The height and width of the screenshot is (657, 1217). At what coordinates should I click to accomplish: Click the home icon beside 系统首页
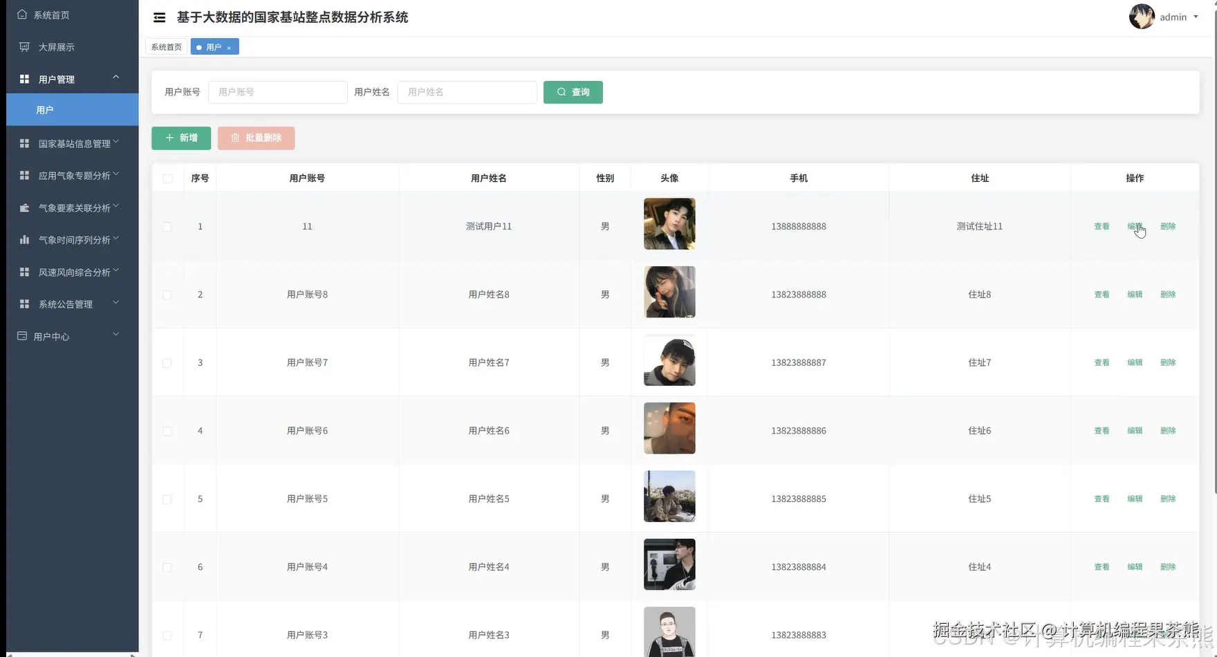pyautogui.click(x=22, y=15)
